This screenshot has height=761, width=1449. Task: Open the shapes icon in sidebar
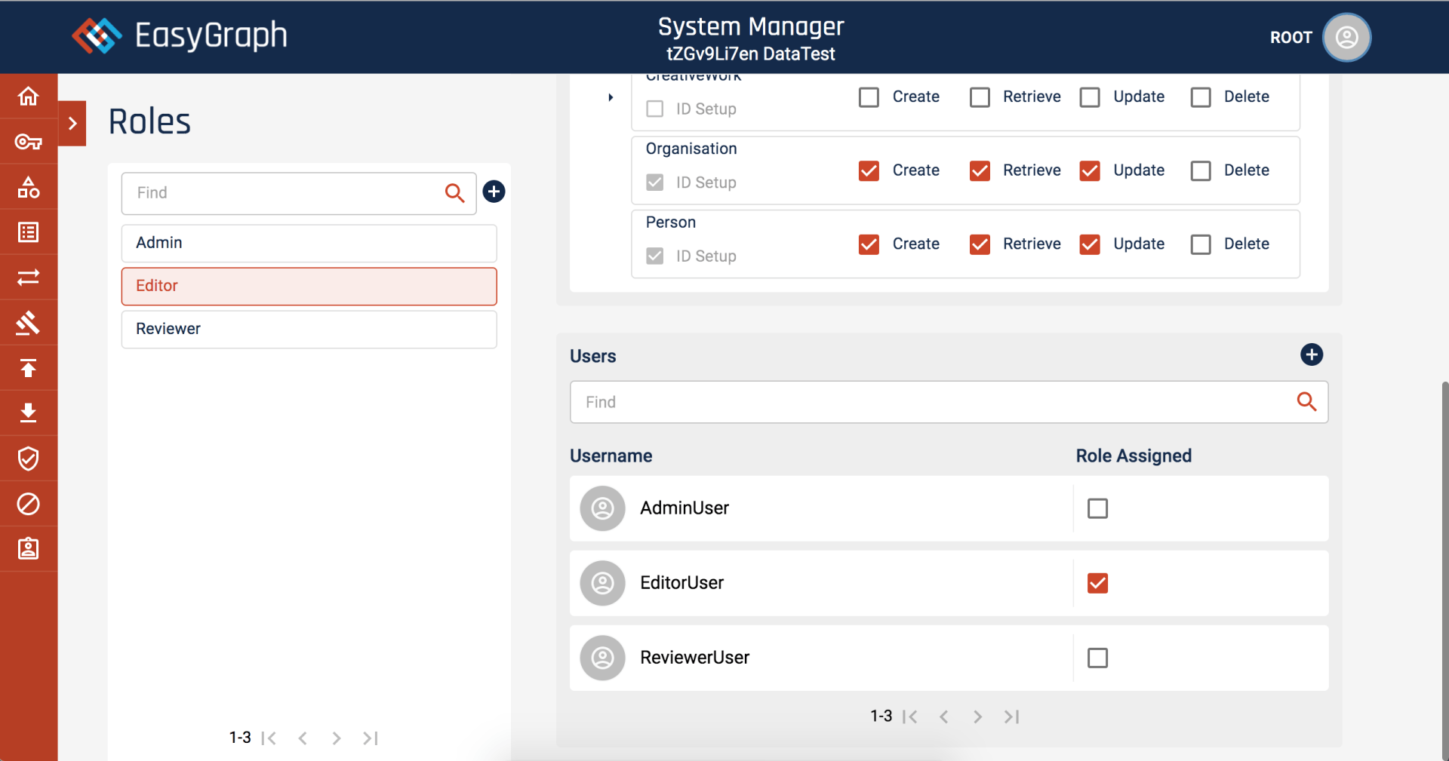(28, 187)
